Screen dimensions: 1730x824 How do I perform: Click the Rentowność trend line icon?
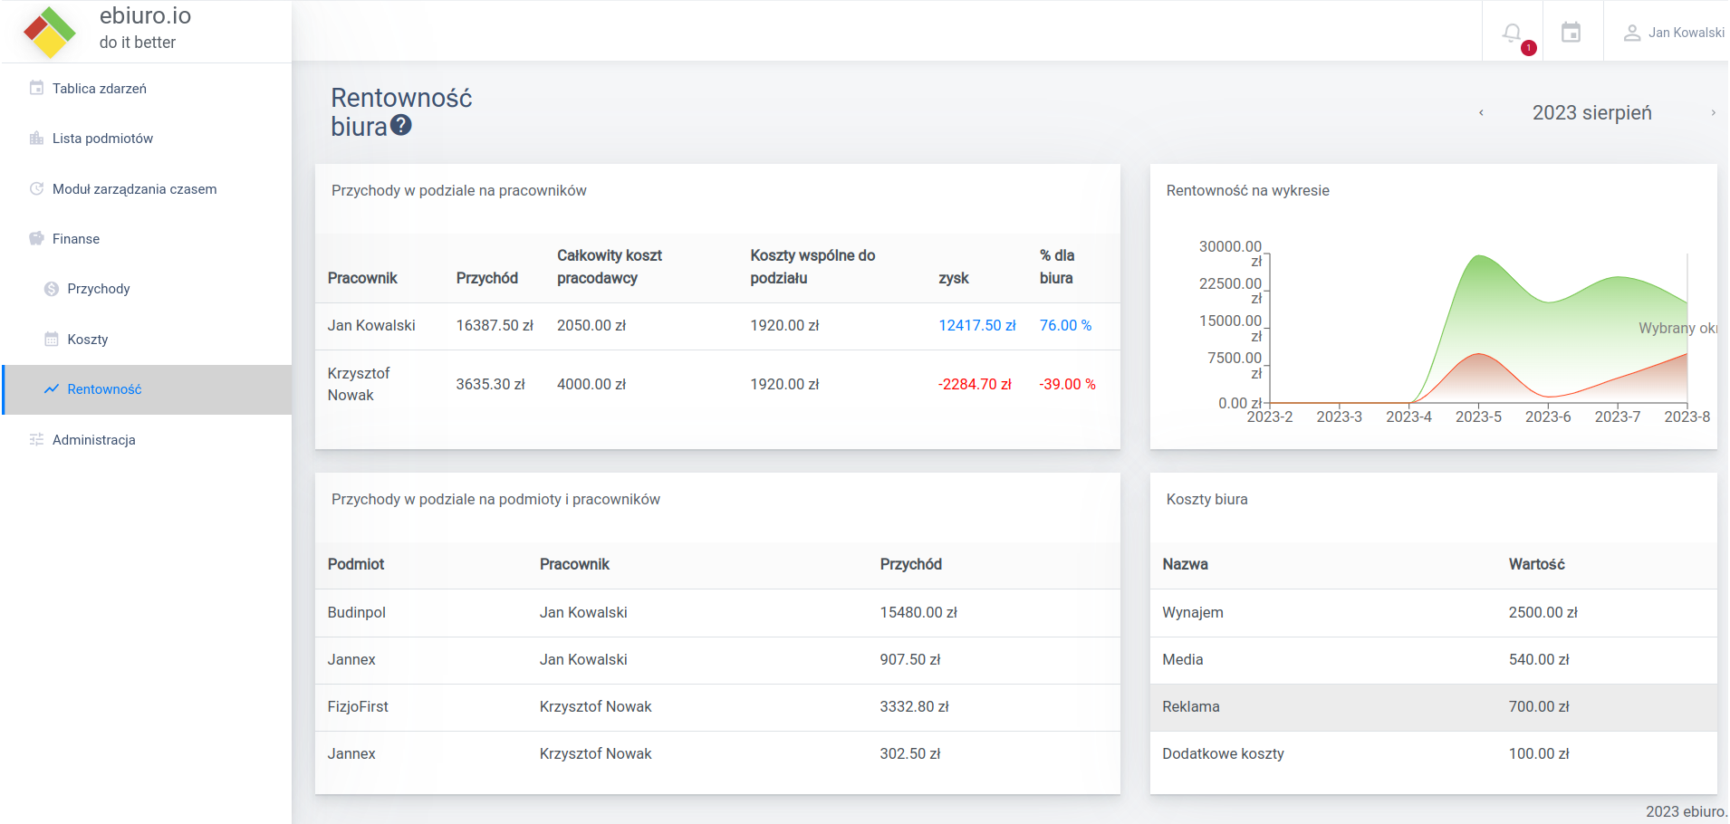click(x=52, y=389)
